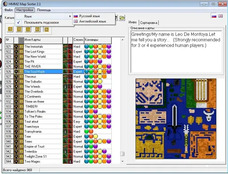
Task: Click victory condition icon for The Weeds
Action: pos(65,86)
